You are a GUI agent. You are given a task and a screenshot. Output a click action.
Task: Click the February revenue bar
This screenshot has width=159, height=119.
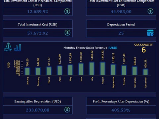pos(38,71)
